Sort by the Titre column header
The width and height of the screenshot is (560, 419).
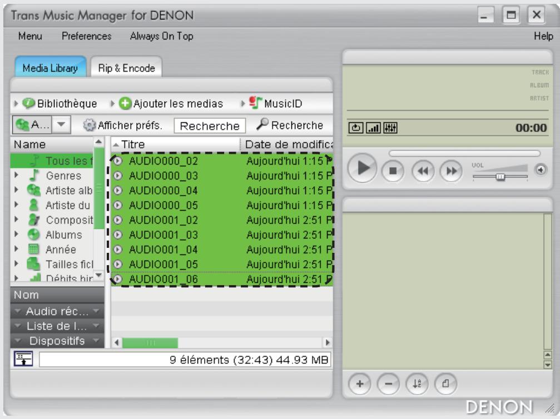(175, 144)
